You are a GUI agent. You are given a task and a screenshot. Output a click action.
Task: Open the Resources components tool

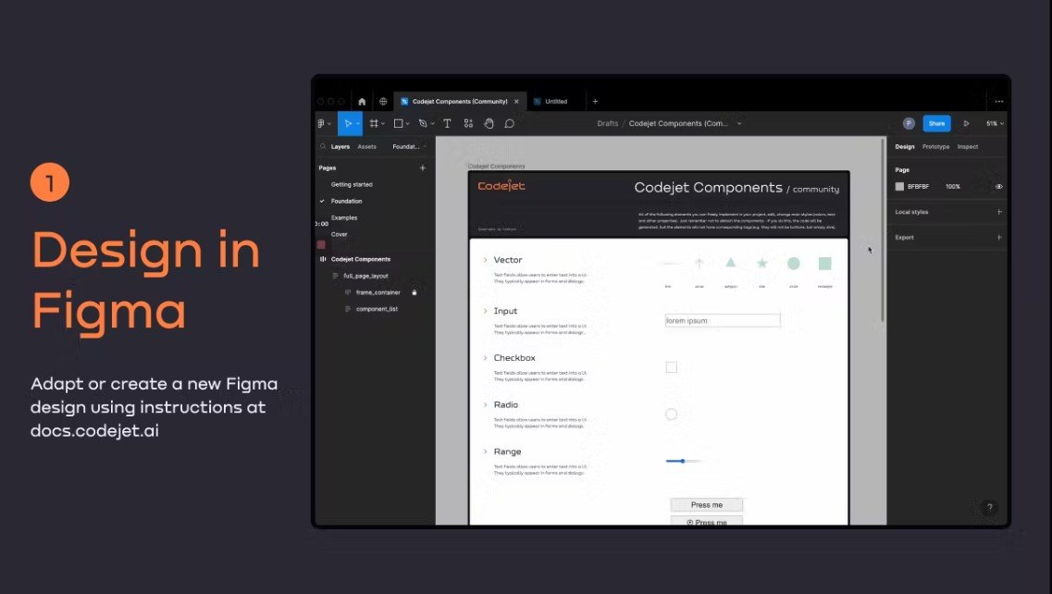coord(468,123)
